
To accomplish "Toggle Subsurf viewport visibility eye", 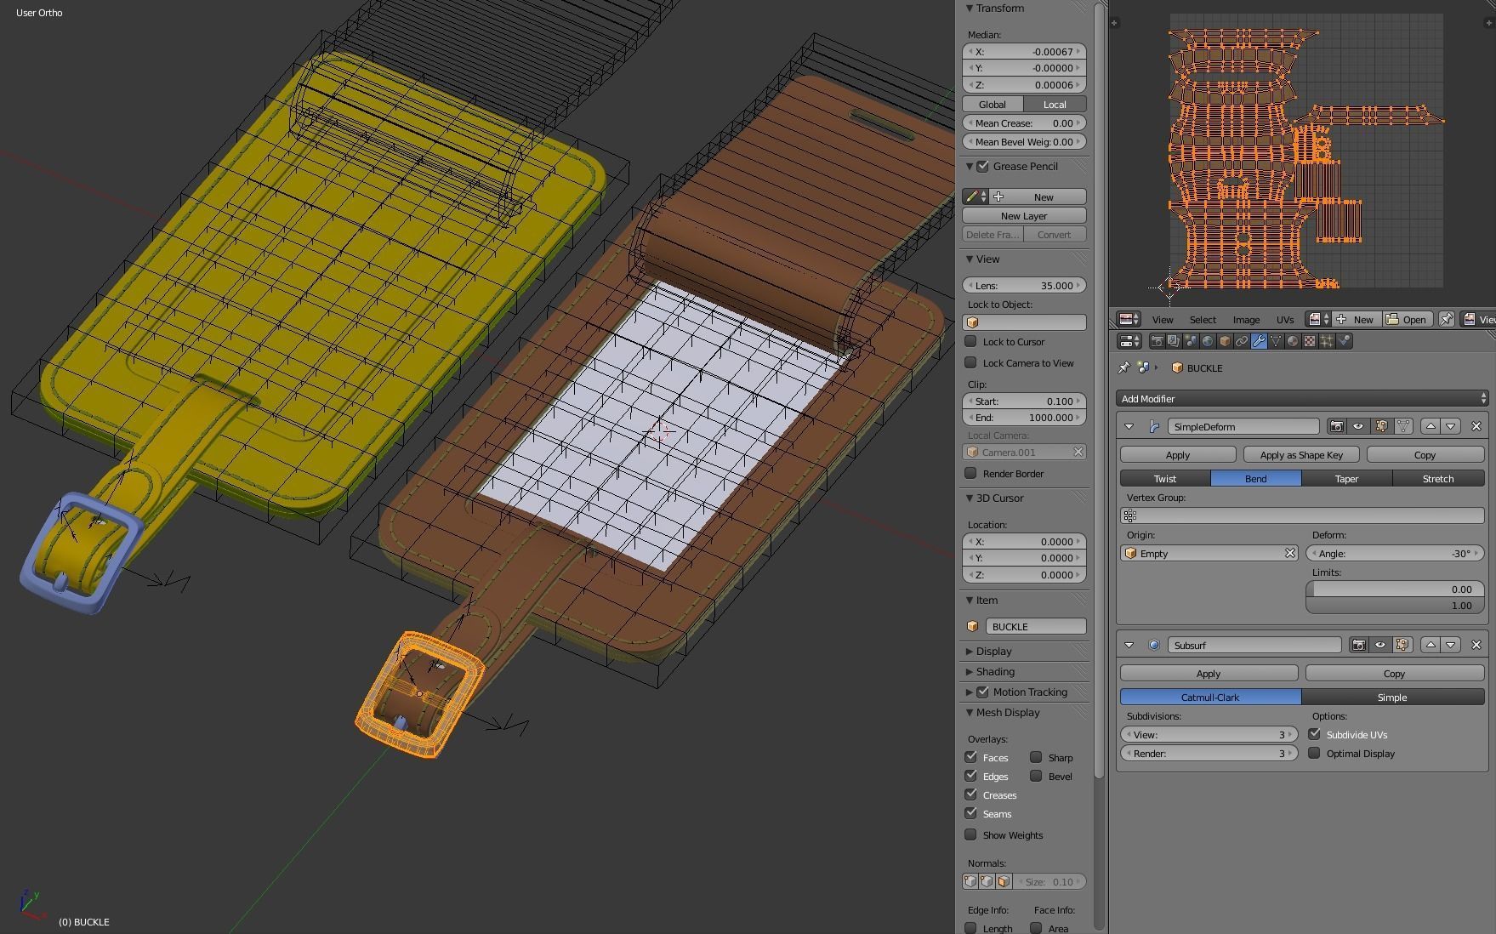I will (x=1380, y=645).
